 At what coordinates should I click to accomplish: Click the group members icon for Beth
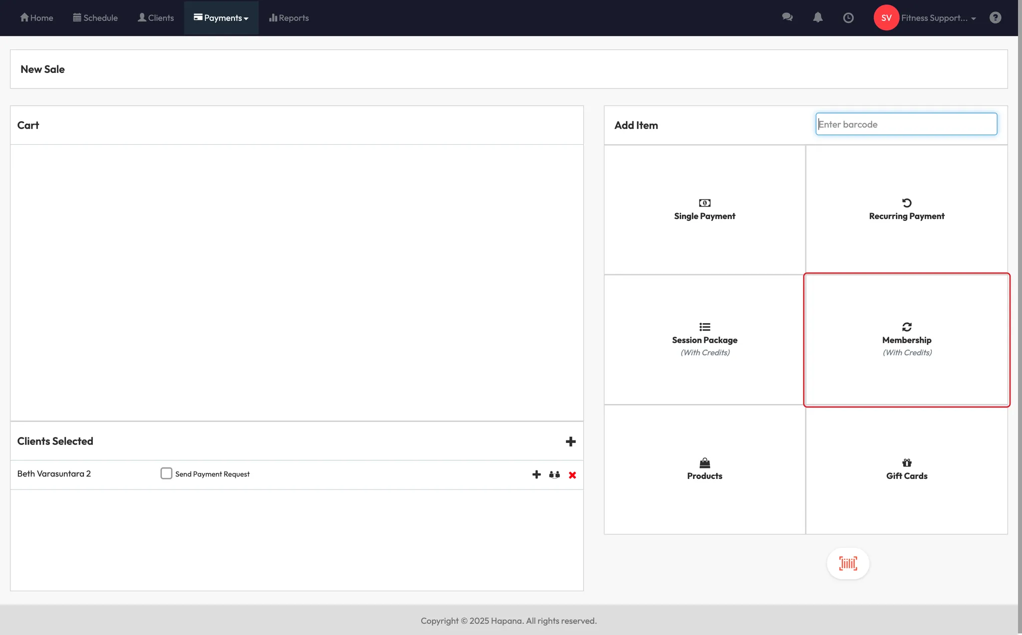554,475
